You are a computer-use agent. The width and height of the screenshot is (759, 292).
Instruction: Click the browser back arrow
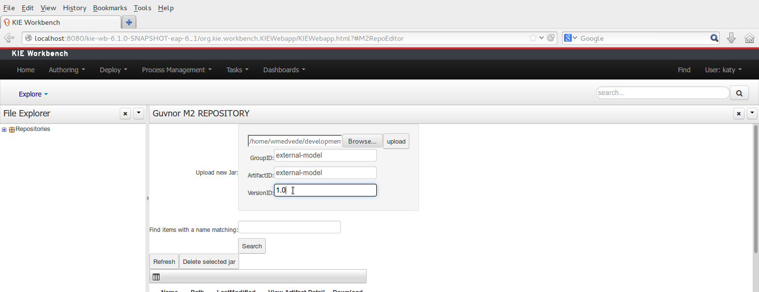pos(8,38)
